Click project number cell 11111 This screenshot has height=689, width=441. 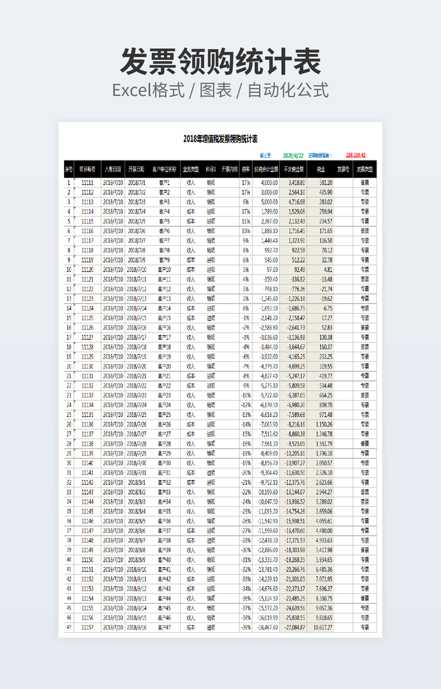click(x=87, y=183)
